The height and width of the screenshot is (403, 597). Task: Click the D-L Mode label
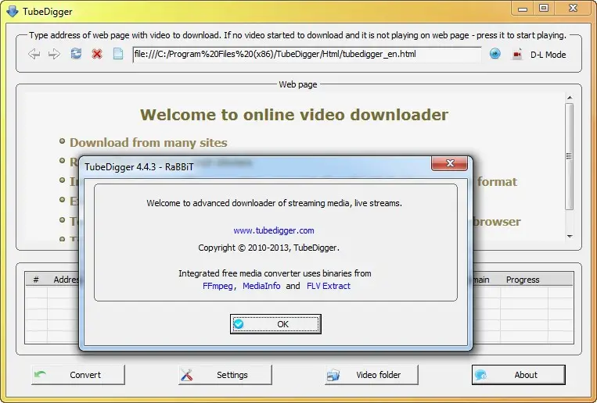(548, 55)
